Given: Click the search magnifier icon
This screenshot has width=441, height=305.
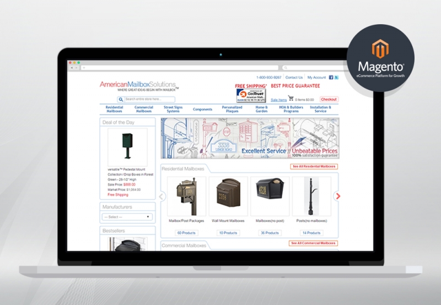Looking at the screenshot, I should [x=121, y=100].
